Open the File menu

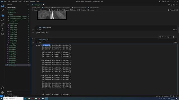click(x=5, y=2)
